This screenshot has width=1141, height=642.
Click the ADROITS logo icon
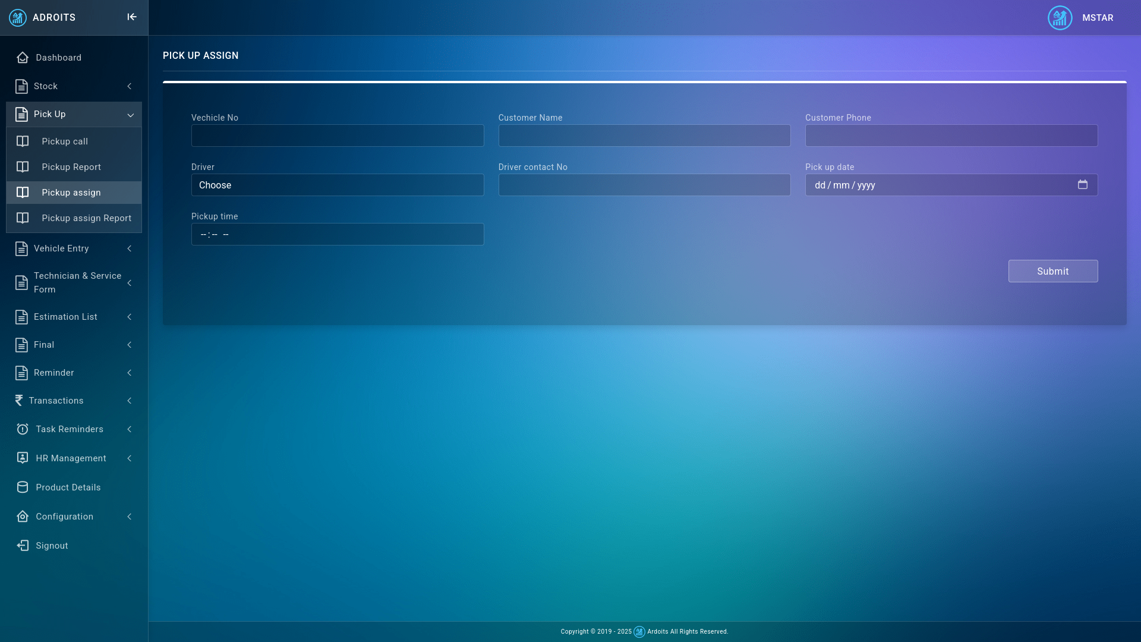(x=18, y=18)
